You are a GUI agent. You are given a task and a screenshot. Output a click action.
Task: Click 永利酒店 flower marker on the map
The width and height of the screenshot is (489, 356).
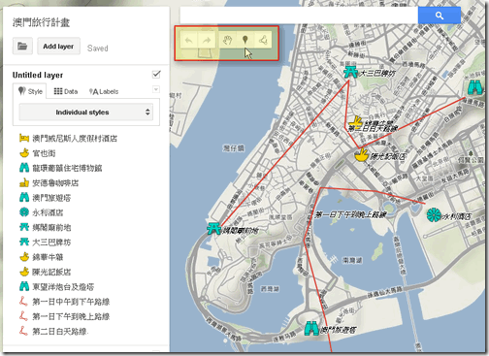[x=434, y=215]
